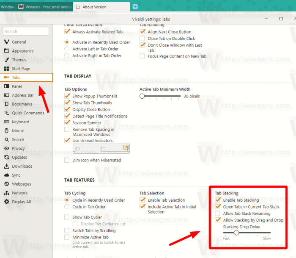Click the Network icon in sidebar
This screenshot has width=296, height=258.
tap(7, 193)
